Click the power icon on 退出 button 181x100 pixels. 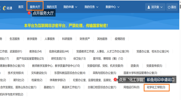click(x=169, y=7)
